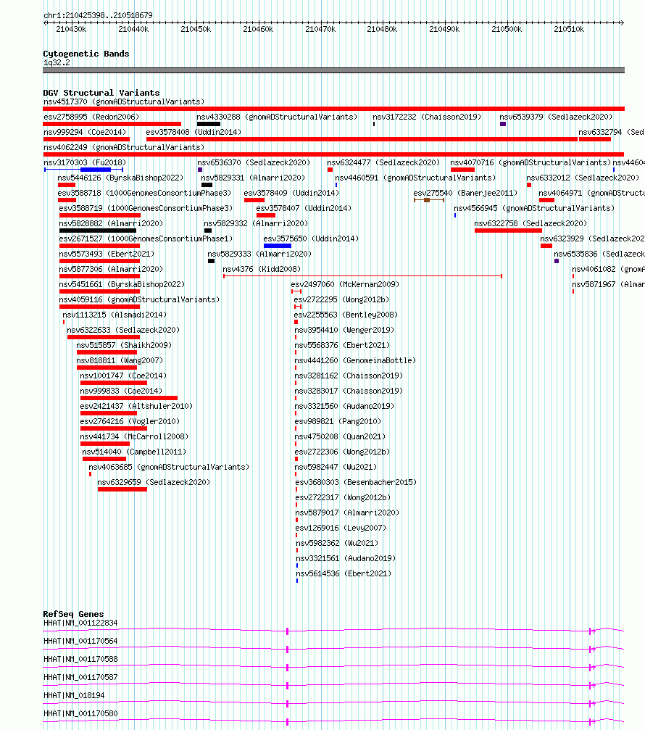Open the nsv6329659 (Sedlazeck2020) label
The image size is (645, 730).
pos(154,482)
